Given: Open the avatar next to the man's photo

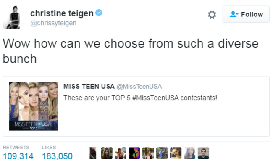Looking at the screenshot, I should point(189,153).
